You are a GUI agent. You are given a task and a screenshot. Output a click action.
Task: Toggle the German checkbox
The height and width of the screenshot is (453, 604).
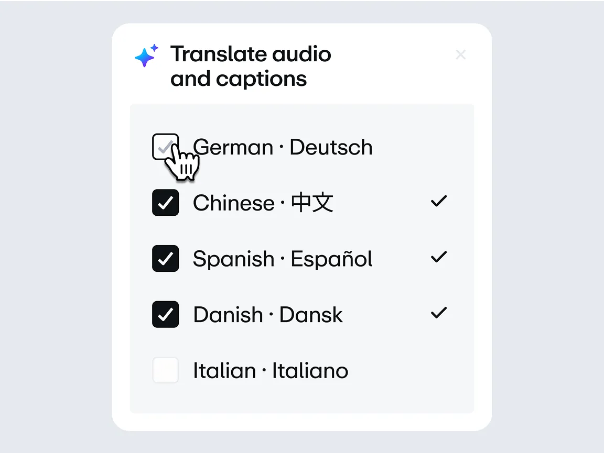[165, 147]
